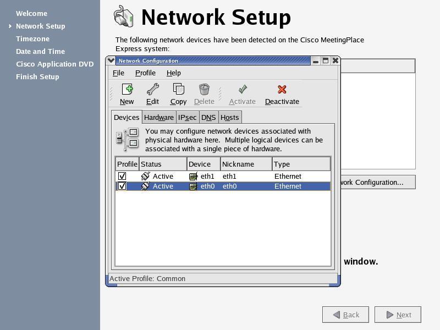The image size is (440, 330).
Task: Click the plug status icon in eth1 row
Action: [145, 176]
